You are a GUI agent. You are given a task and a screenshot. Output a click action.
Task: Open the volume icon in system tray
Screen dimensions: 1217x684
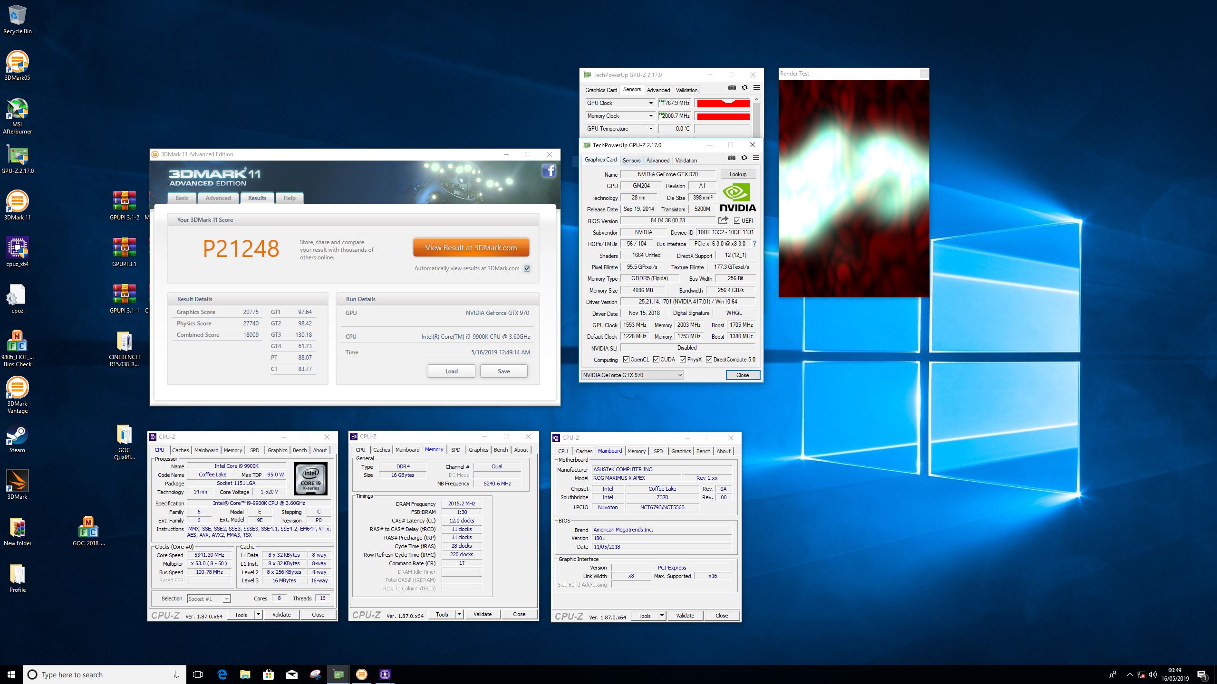tap(1152, 674)
